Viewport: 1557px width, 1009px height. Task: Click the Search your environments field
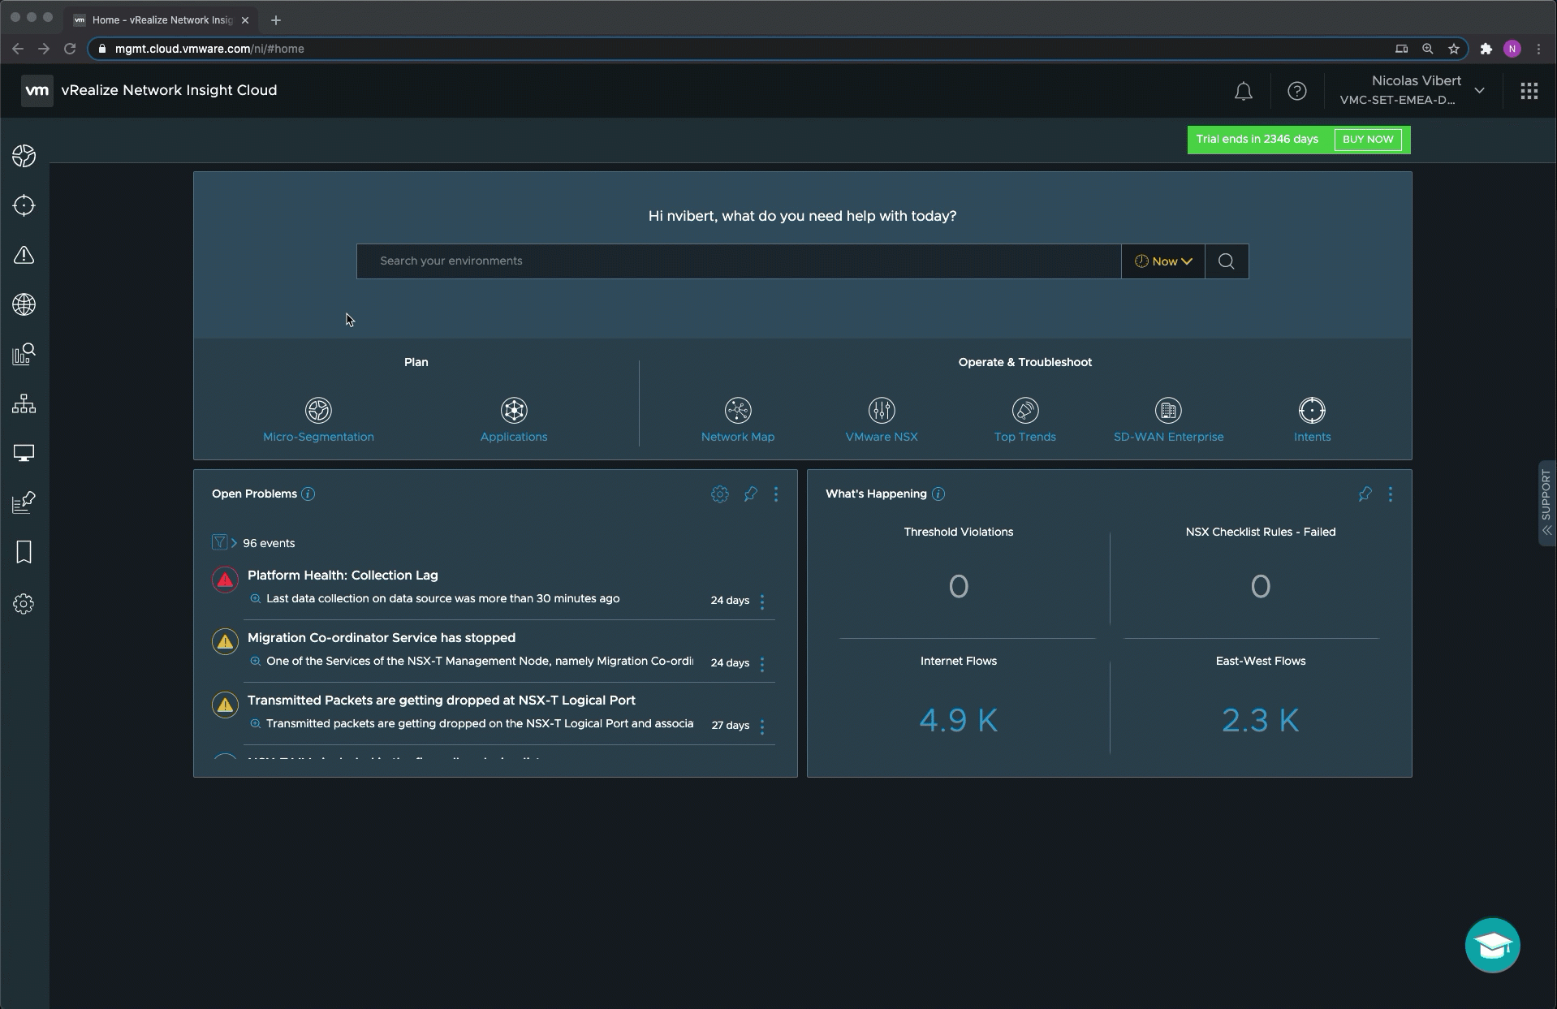(x=738, y=261)
